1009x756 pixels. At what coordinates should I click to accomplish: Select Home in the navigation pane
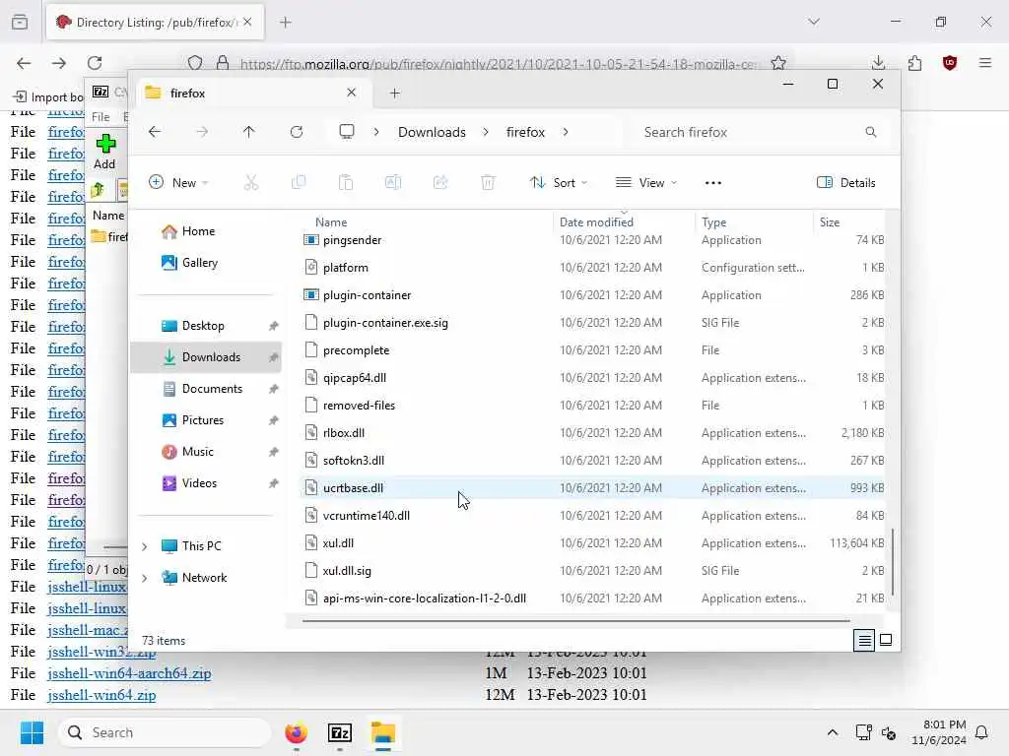click(x=206, y=231)
